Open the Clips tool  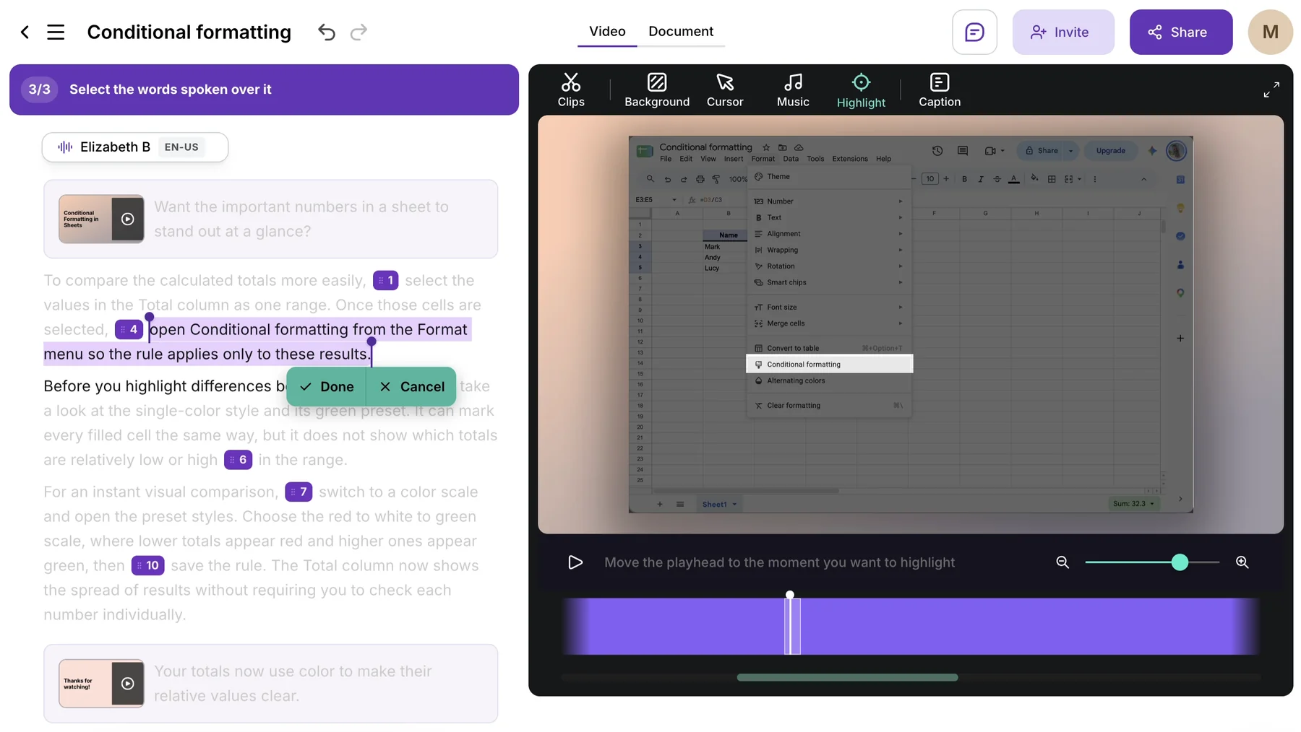pyautogui.click(x=571, y=90)
